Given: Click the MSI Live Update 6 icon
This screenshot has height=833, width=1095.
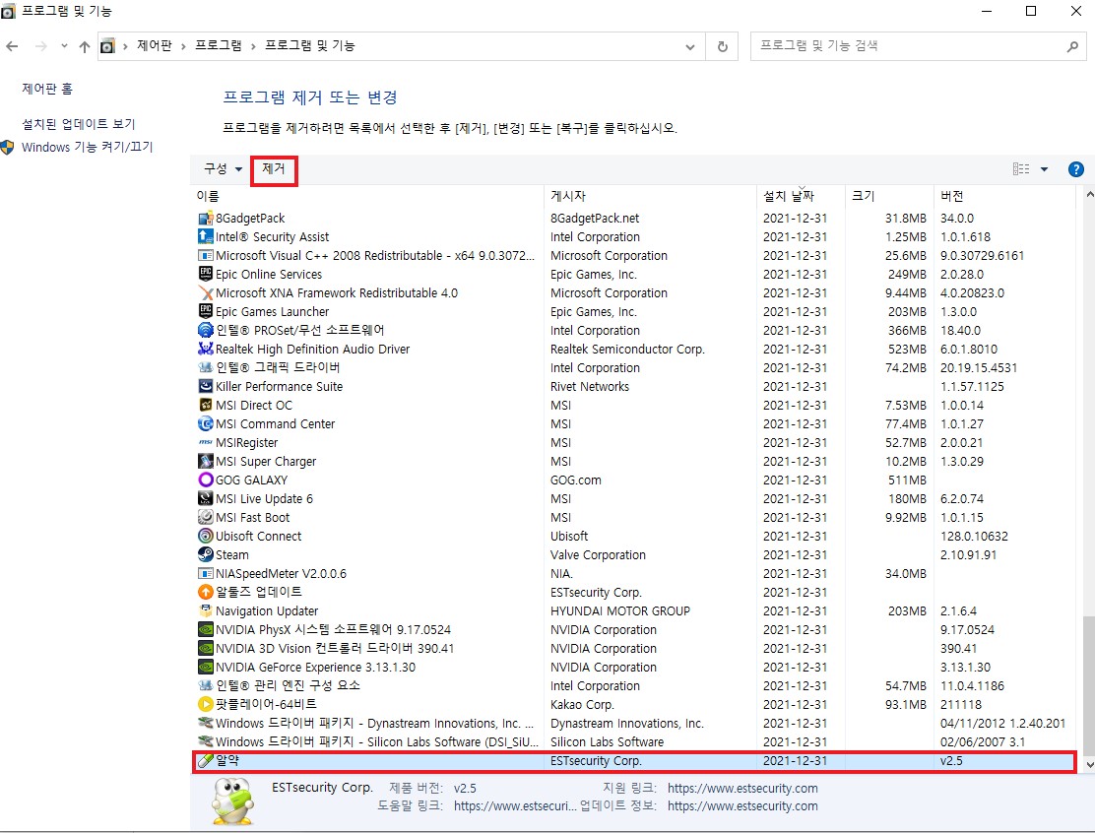Looking at the screenshot, I should [x=205, y=498].
